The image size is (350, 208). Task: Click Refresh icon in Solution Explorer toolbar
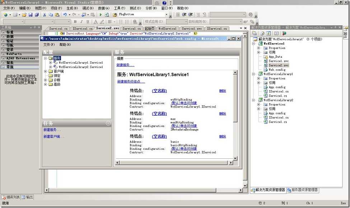click(269, 33)
